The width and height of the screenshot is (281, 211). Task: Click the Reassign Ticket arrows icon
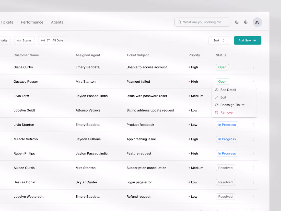(x=217, y=105)
